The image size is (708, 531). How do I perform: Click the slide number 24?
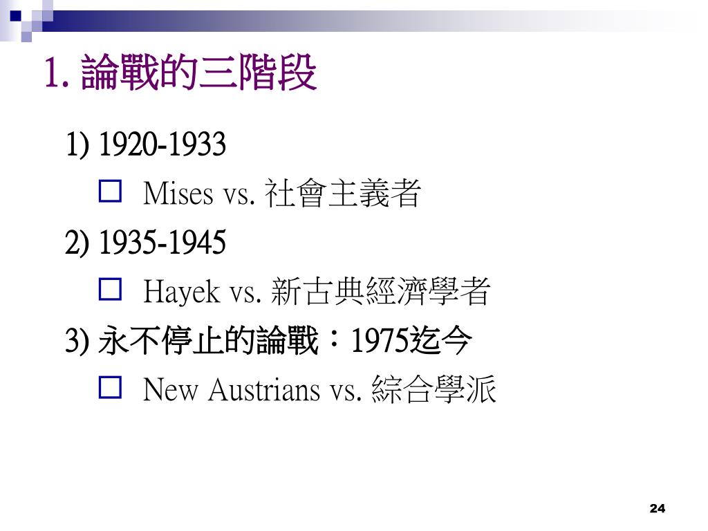tap(657, 508)
